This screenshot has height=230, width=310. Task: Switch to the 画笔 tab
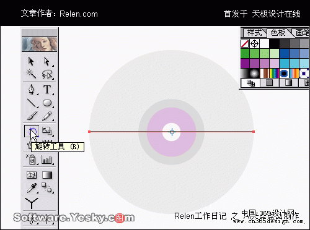(x=302, y=33)
